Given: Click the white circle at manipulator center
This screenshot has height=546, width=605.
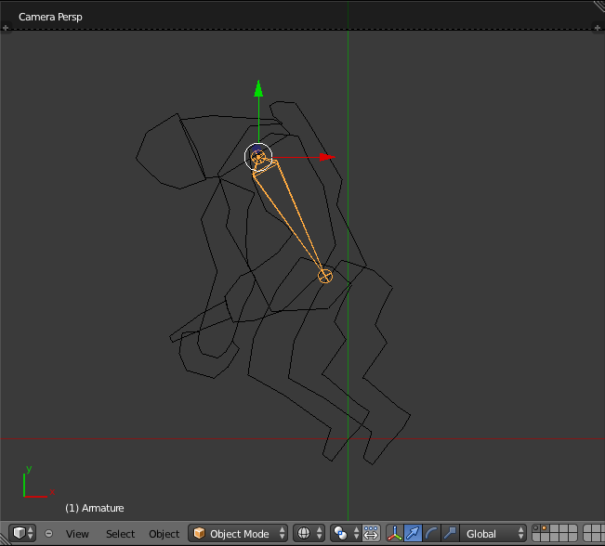Looking at the screenshot, I should coord(258,157).
